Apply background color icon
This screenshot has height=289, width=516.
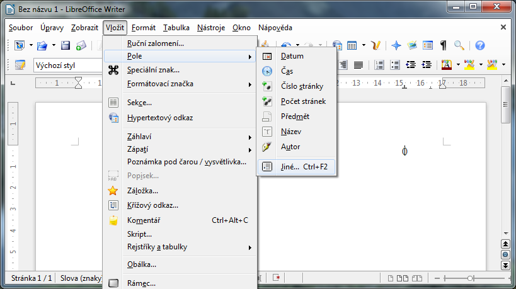pos(492,65)
